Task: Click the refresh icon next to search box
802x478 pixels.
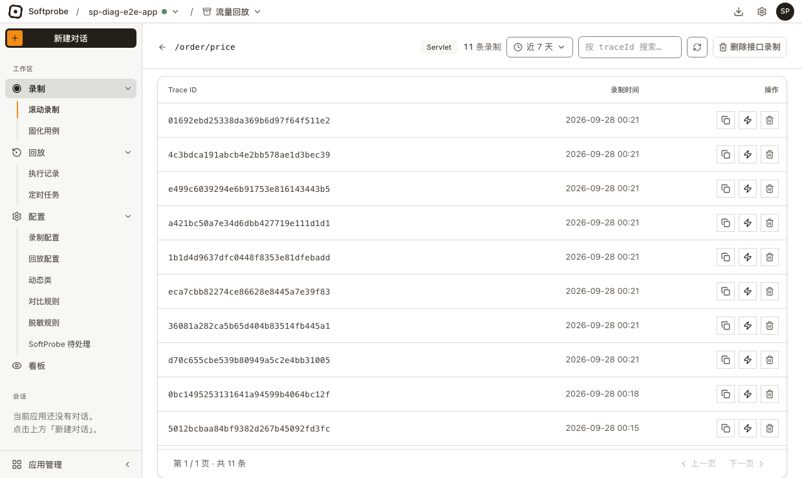Action: (697, 47)
